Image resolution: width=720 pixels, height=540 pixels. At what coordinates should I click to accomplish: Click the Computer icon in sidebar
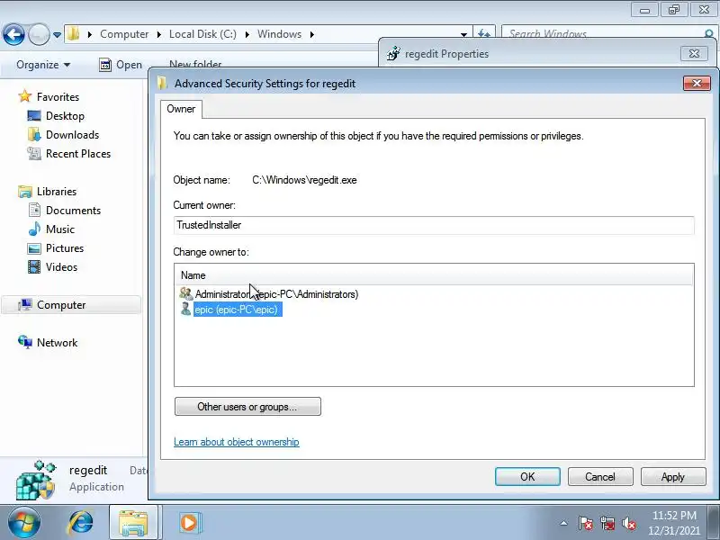[x=25, y=304]
